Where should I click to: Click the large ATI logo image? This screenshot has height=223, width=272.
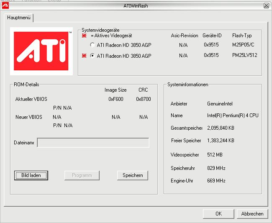[x=41, y=51]
